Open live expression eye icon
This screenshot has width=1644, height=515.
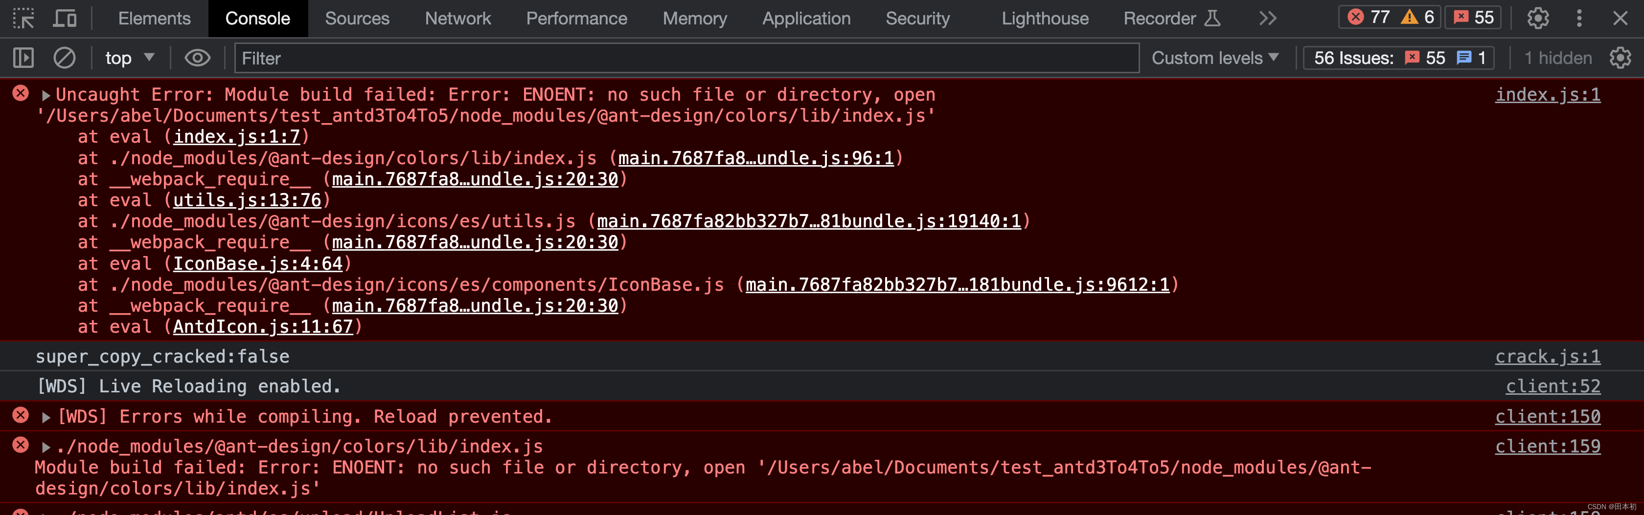[x=197, y=58]
